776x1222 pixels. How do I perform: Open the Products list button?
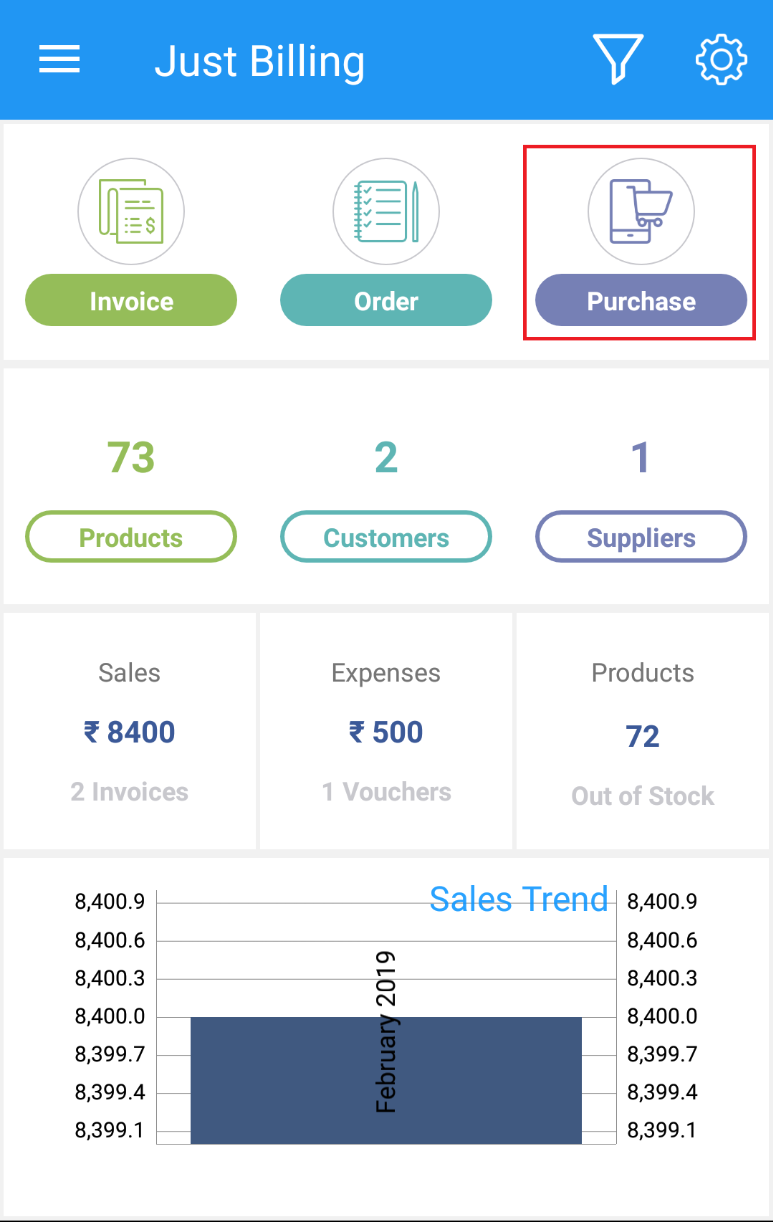[x=131, y=537]
